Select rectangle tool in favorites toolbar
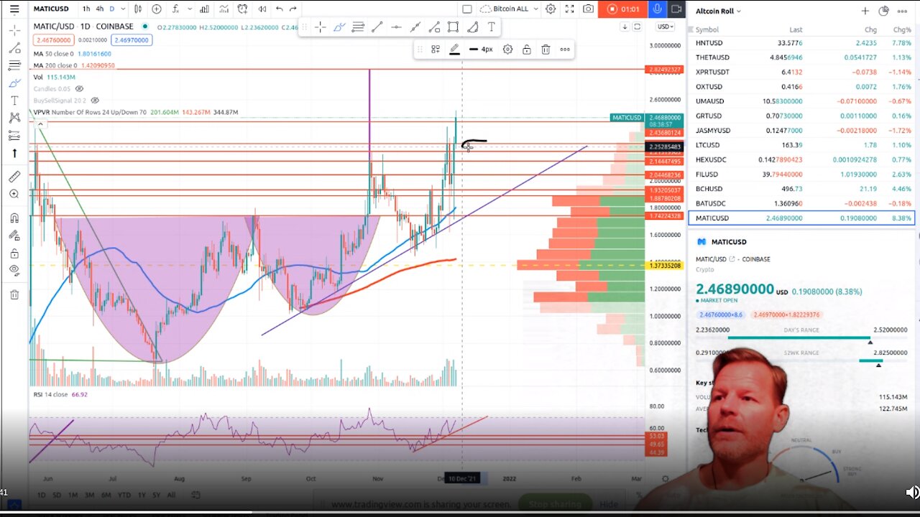Viewport: 920px width, 517px height. point(453,27)
